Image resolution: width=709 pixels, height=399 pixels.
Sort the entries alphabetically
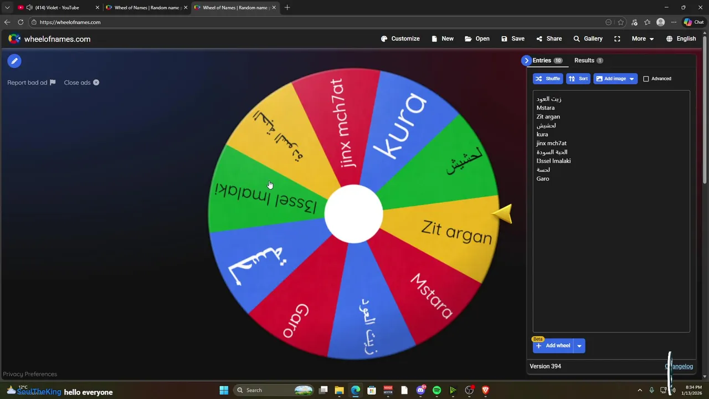(578, 79)
